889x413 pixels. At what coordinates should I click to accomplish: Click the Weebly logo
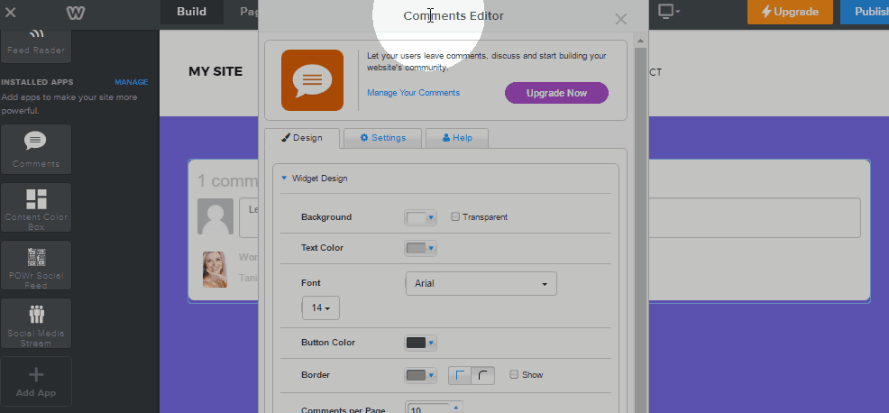(76, 13)
